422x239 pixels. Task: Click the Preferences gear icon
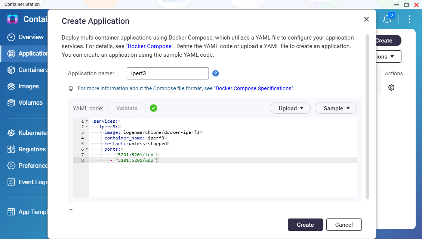(11, 166)
